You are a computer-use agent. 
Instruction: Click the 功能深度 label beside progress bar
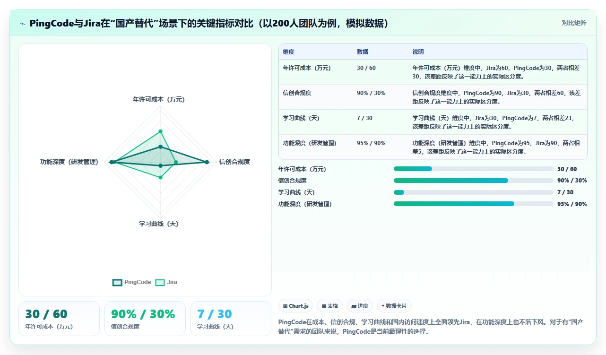click(305, 204)
